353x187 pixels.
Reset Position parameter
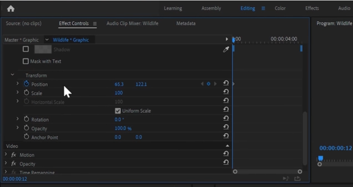[226, 83]
